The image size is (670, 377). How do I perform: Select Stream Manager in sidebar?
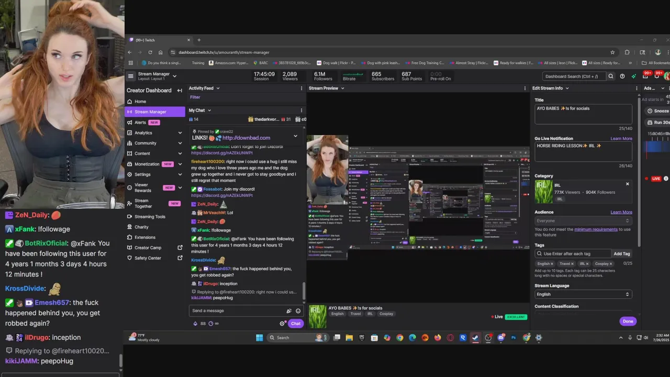(155, 112)
